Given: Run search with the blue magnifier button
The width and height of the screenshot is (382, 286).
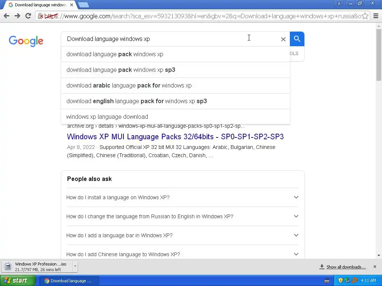Looking at the screenshot, I should tap(297, 39).
